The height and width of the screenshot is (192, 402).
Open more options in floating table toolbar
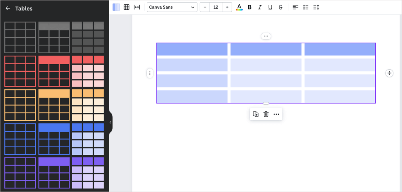[276, 114]
